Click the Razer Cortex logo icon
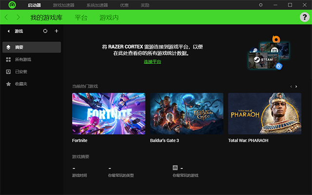Image resolution: width=312 pixels, height=195 pixels. 12,5
